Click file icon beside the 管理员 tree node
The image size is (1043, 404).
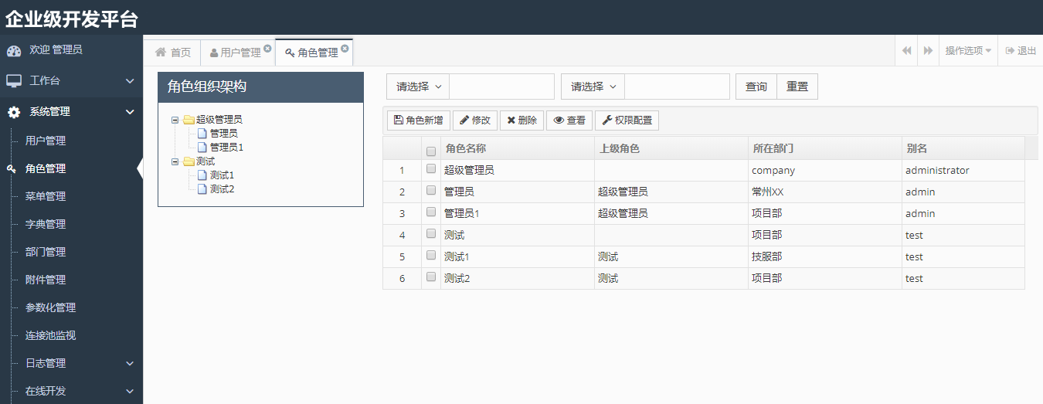pos(202,133)
